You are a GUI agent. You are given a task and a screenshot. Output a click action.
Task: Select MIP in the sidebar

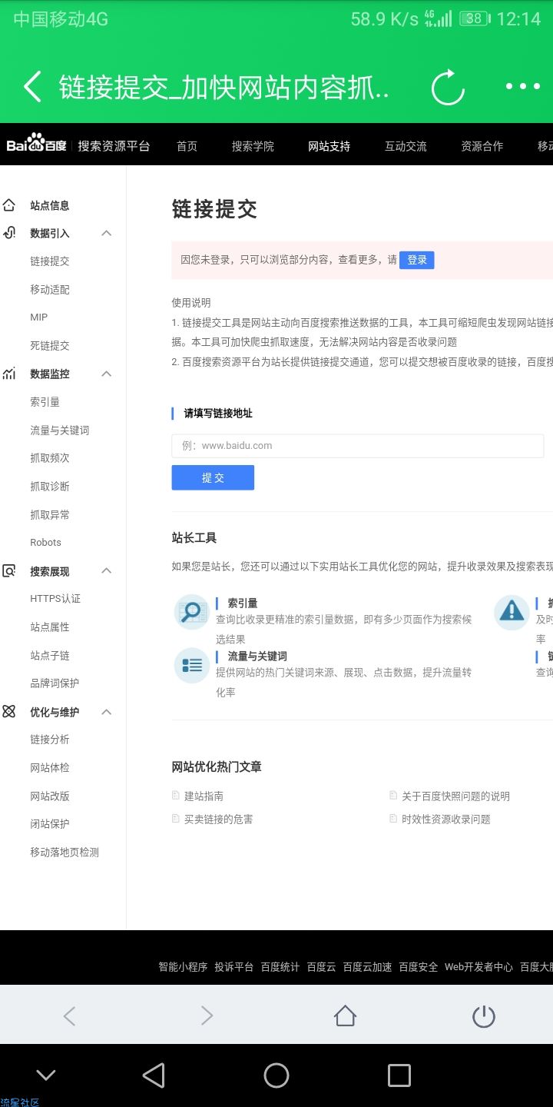39,317
